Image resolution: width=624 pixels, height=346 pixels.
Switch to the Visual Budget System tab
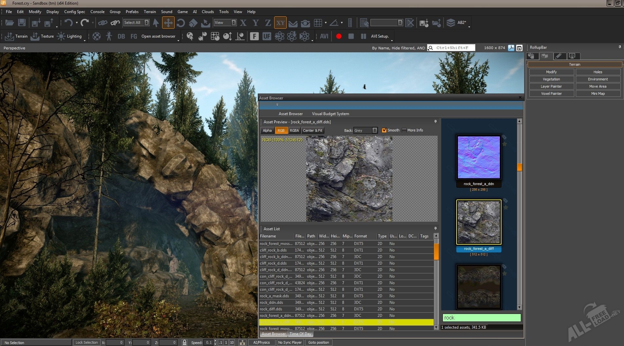[330, 113]
